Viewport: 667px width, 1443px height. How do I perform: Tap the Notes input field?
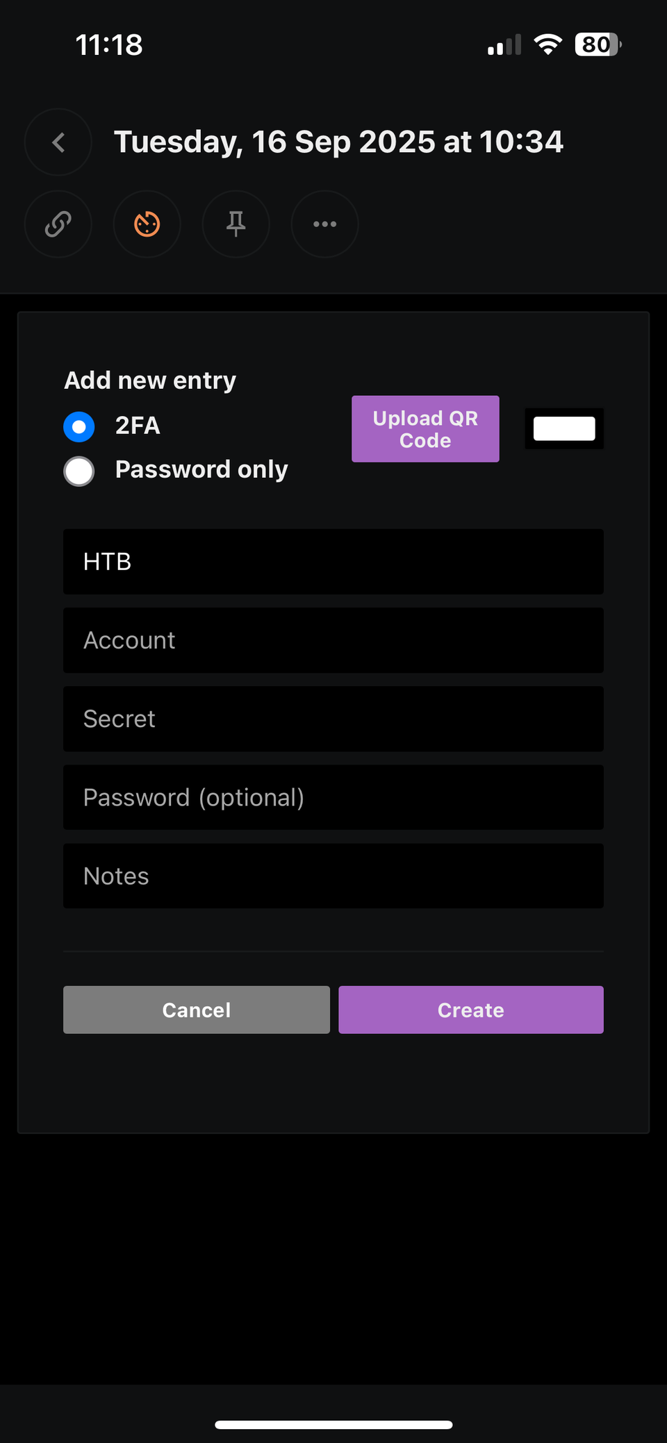(x=333, y=876)
